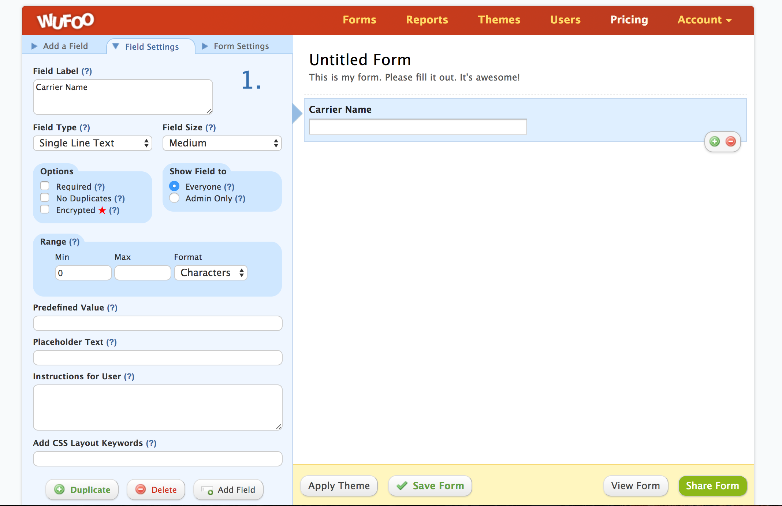Open Instructions for User help (?)
The image size is (782, 506).
[x=129, y=376]
